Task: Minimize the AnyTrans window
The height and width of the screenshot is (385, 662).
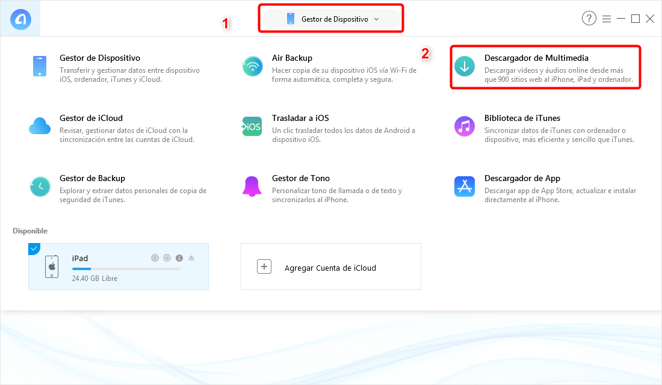Action: tap(620, 19)
